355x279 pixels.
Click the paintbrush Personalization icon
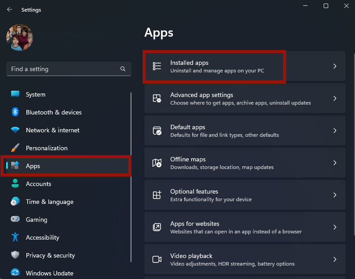15,148
